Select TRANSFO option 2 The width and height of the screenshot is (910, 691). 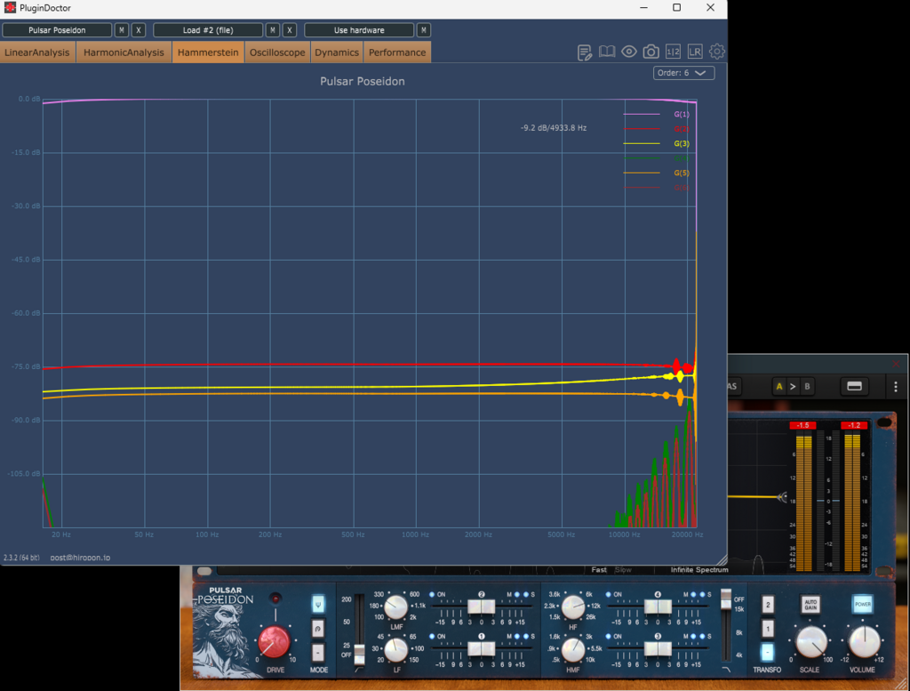767,605
